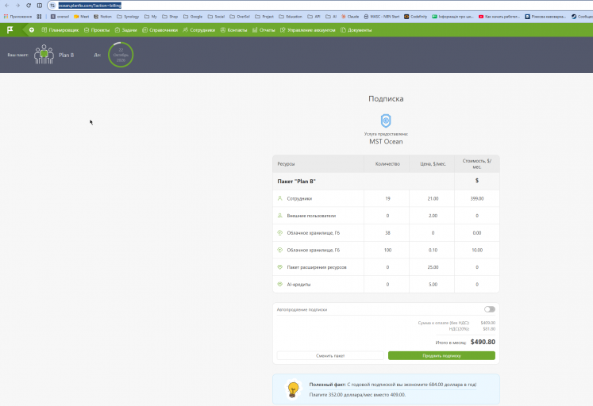Screen dimensions: 593x406
Task: Open the Notion bookmark
Action: [102, 17]
